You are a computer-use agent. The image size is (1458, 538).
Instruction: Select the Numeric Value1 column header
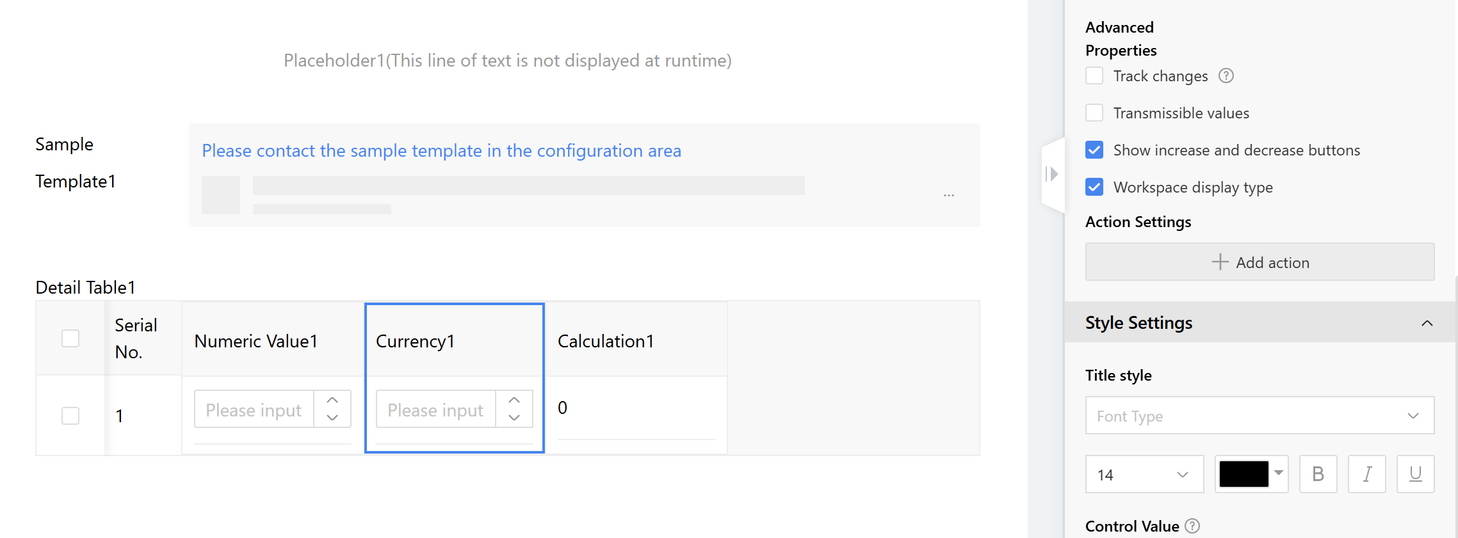pos(256,342)
